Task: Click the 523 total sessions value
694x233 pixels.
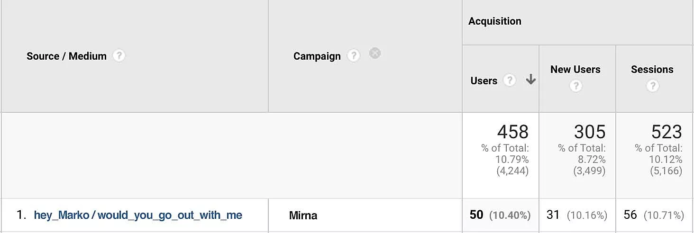Action: coord(667,131)
